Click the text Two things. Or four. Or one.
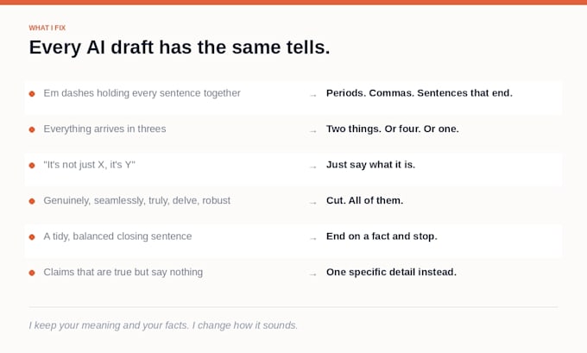The image size is (587, 353). coord(392,129)
